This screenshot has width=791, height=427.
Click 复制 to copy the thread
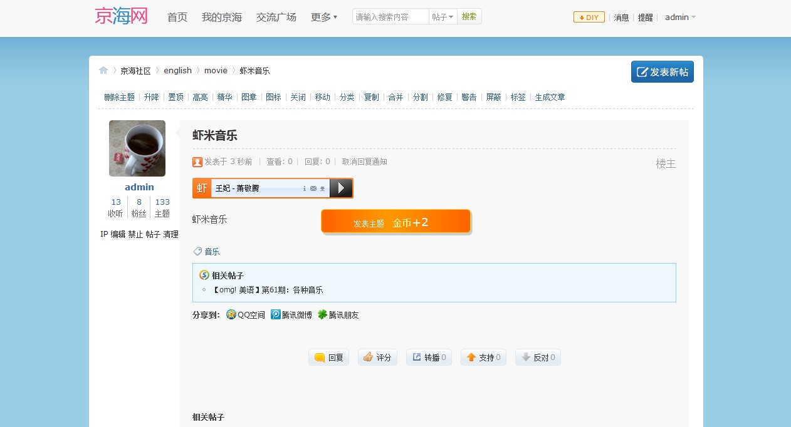[372, 97]
